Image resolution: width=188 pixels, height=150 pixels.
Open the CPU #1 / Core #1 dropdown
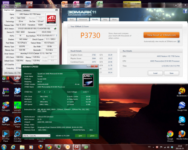coord(36,136)
